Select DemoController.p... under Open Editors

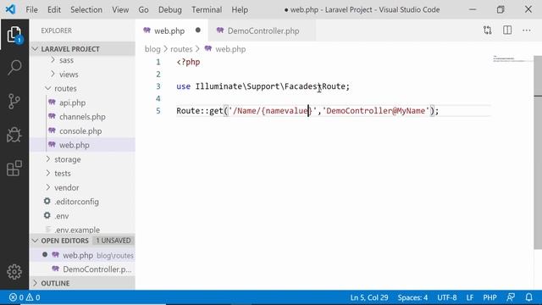[x=82, y=269]
